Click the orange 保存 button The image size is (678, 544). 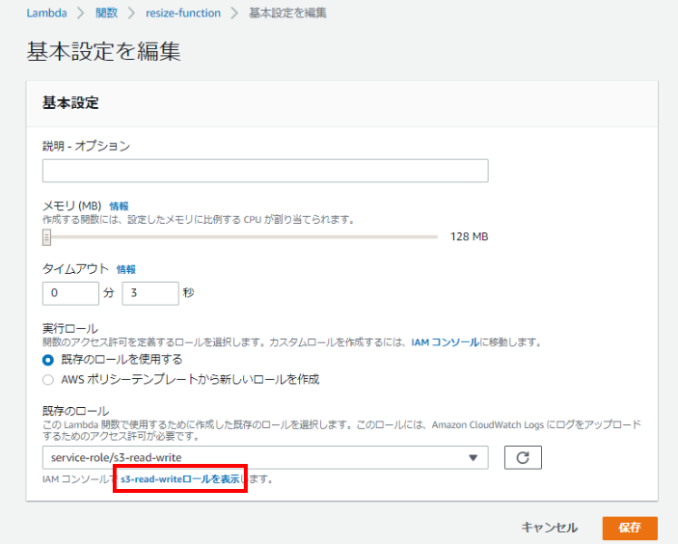coord(630,528)
